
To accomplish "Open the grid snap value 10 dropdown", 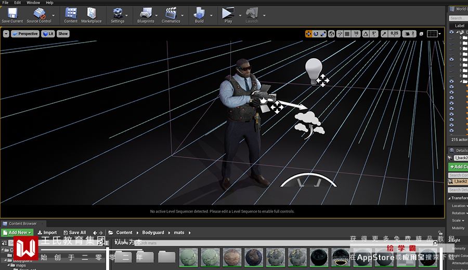I will (x=356, y=34).
